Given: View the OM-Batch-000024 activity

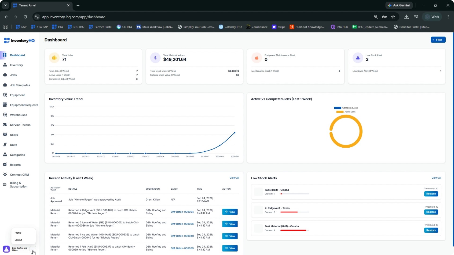Looking at the screenshot, I should point(230,212).
